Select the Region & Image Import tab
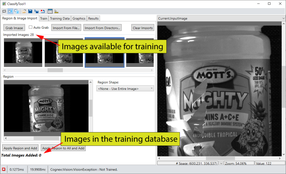The width and height of the screenshot is (286, 174). tap(20, 18)
